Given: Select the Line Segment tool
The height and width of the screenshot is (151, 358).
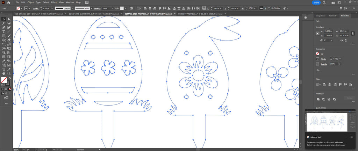Looking at the screenshot, I should tap(9, 32).
